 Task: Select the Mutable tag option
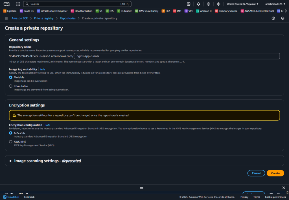[x=11, y=77]
